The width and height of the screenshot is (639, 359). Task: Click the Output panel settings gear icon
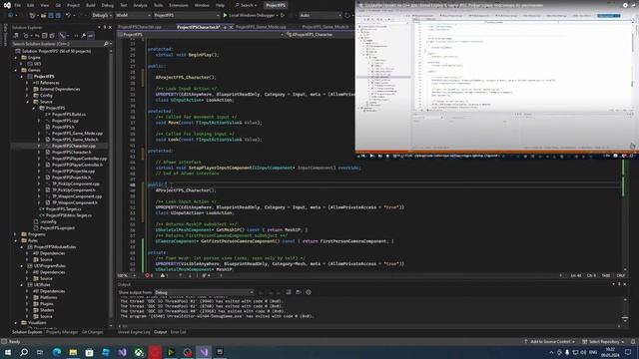coord(309,292)
